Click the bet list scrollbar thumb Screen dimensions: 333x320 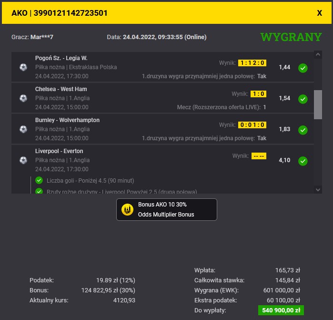click(x=318, y=104)
